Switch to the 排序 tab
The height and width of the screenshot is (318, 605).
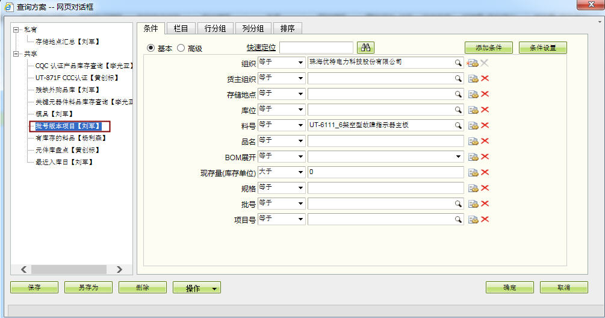[x=288, y=28]
